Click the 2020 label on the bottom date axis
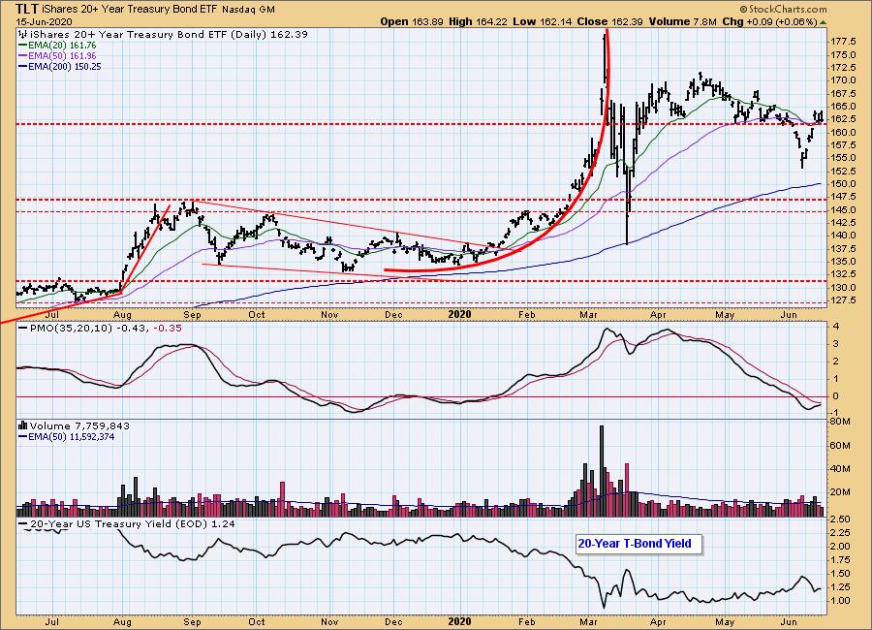The height and width of the screenshot is (630, 872). [459, 622]
